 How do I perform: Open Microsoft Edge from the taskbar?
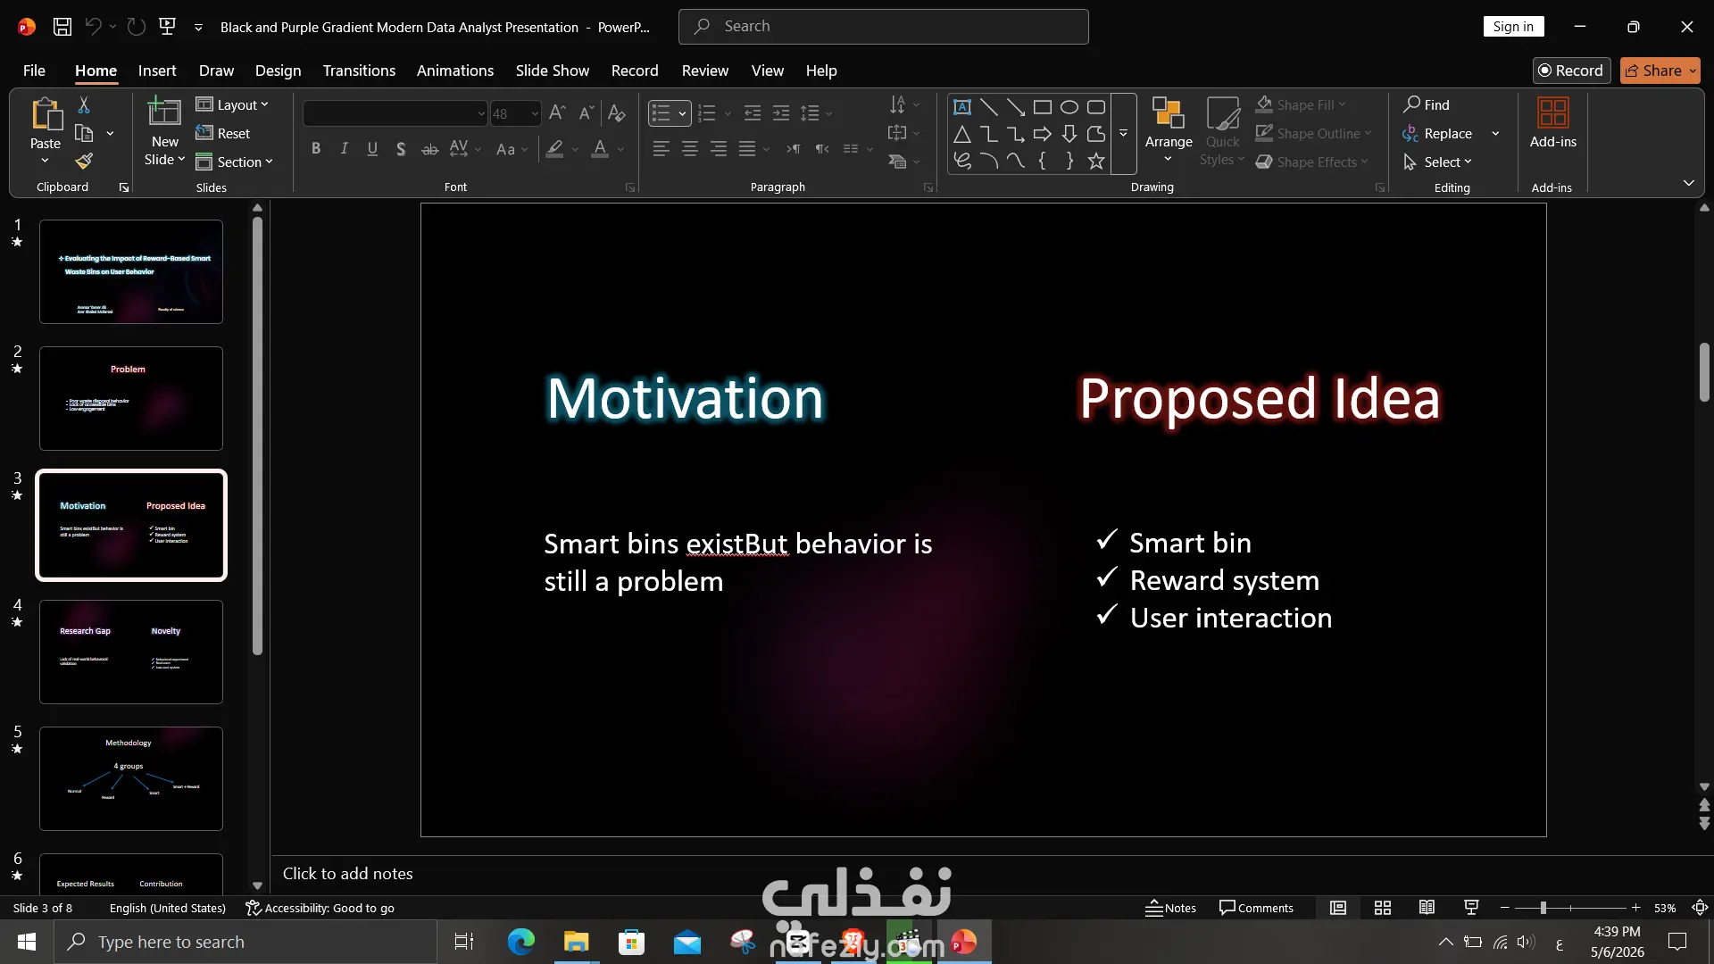[x=520, y=942]
